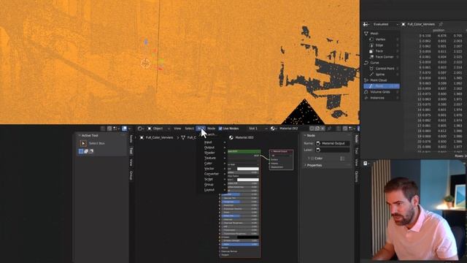Image resolution: width=467 pixels, height=263 pixels.
Task: Click Material.002 in node editor breadcrumb
Action: pyautogui.click(x=244, y=137)
